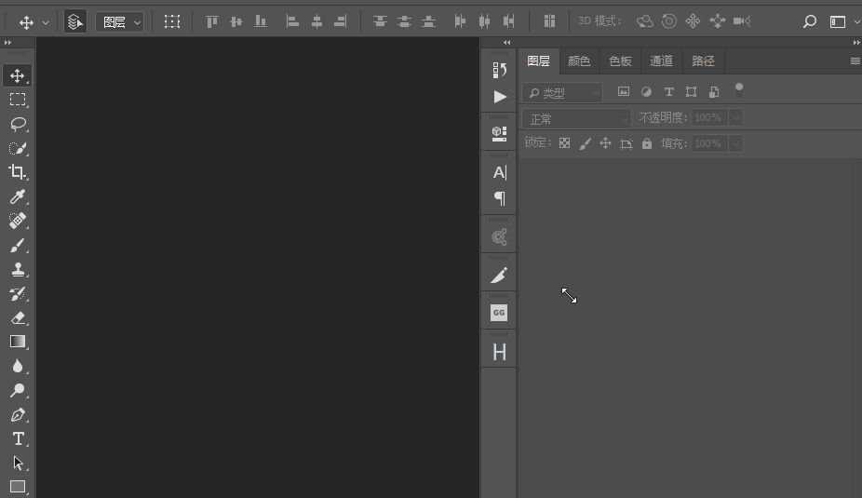862x498 pixels.
Task: Select the Crop tool
Action: click(17, 172)
